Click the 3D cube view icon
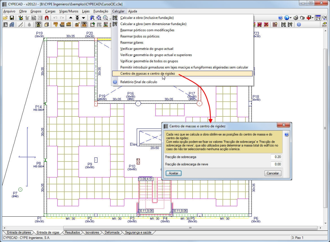The height and width of the screenshot is (242, 330). [x=47, y=24]
